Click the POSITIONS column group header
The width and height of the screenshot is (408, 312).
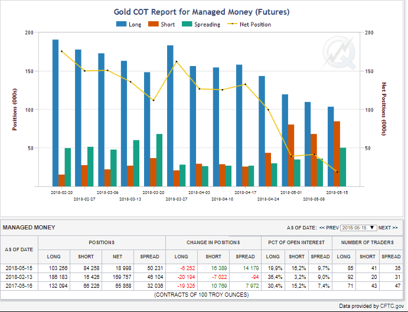[x=102, y=242]
